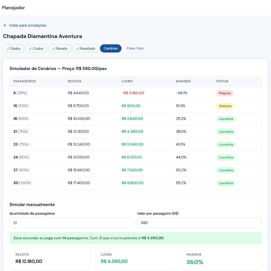The height and width of the screenshot is (271, 271).
Task: Click margin value 41.5%
Action: click(x=181, y=144)
